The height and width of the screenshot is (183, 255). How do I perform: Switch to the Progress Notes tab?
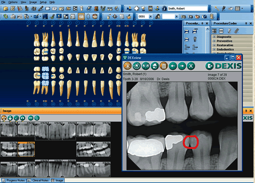coord(14,181)
